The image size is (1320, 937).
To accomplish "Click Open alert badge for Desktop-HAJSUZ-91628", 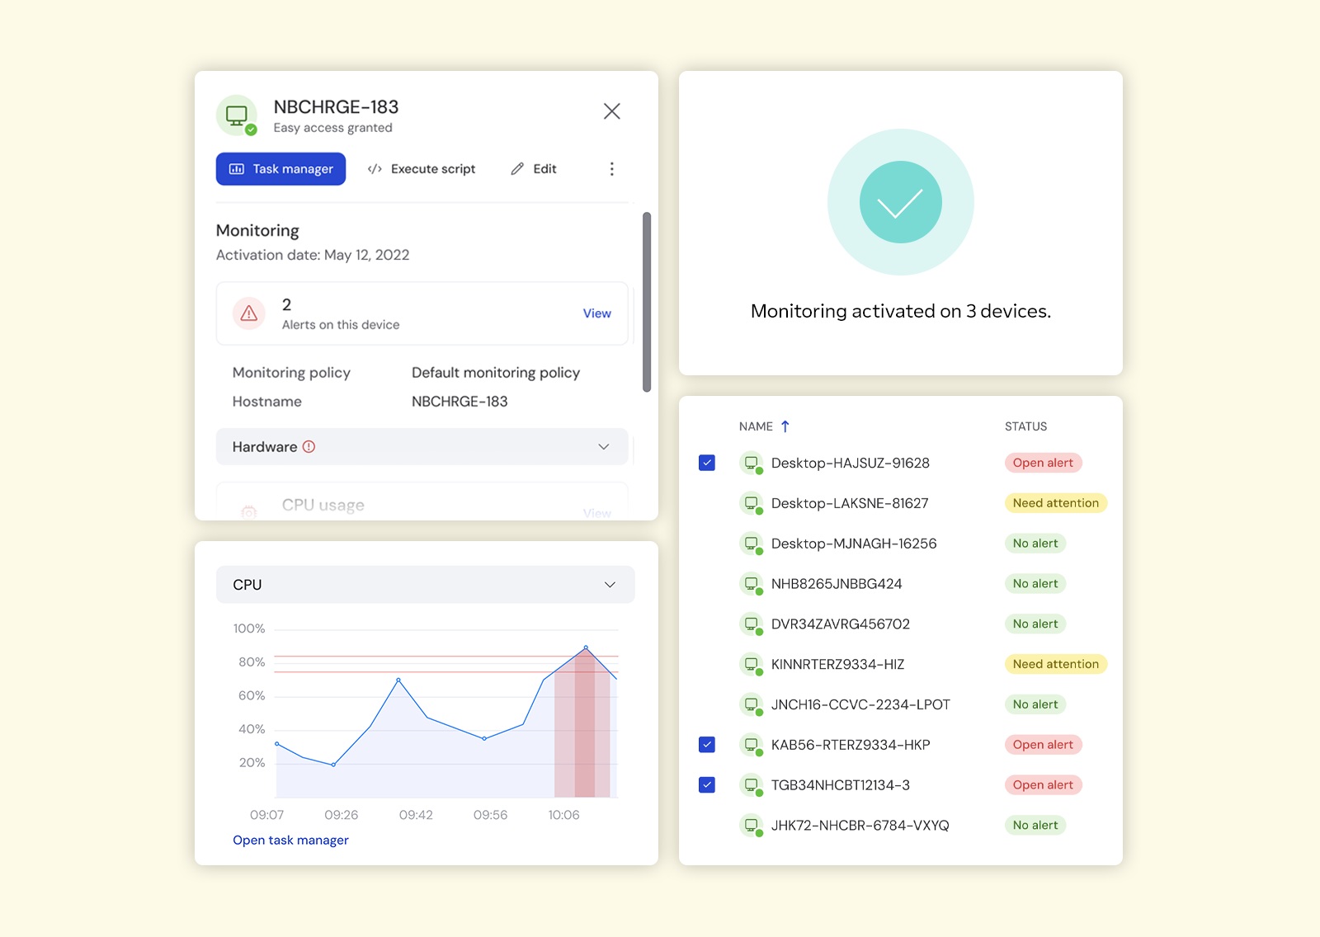I will pos(1043,463).
